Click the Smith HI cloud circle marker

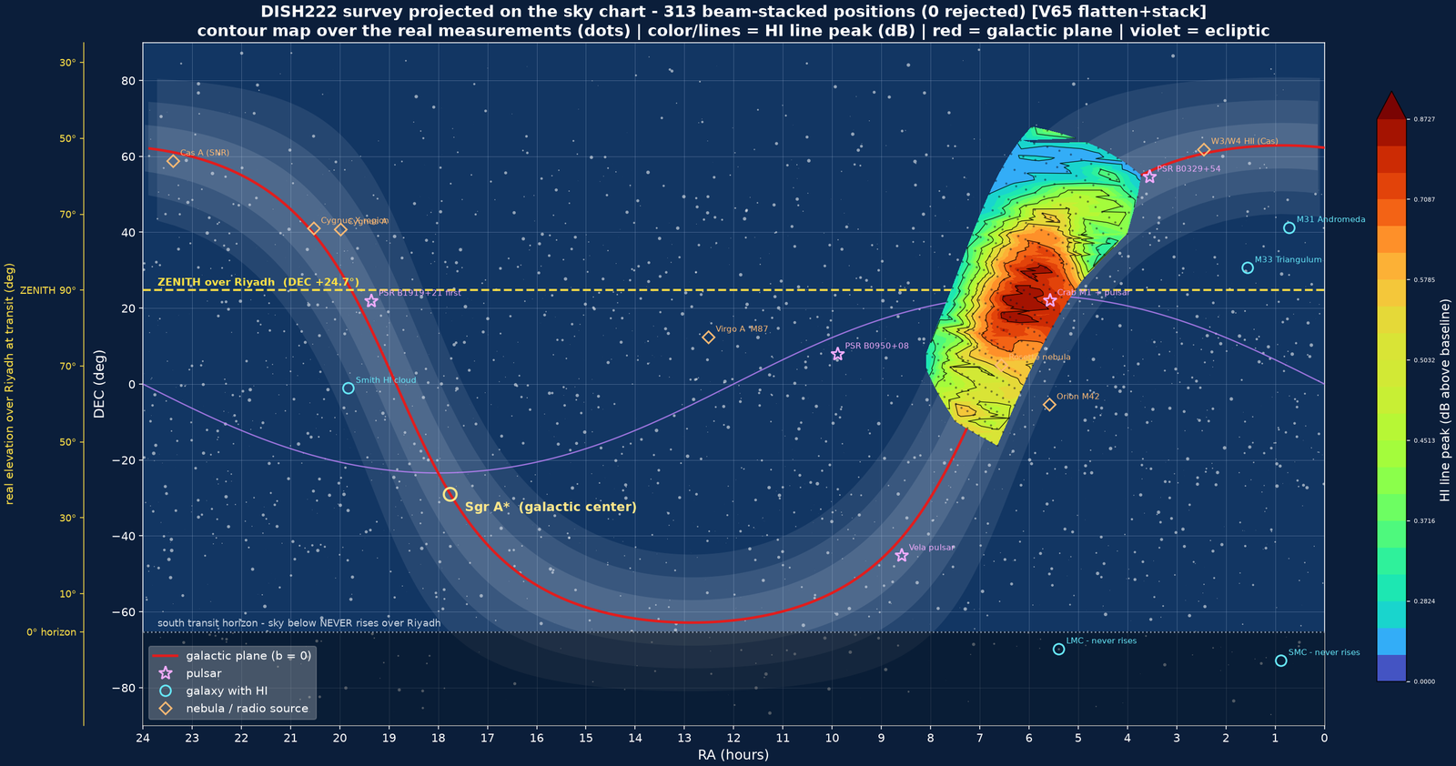[x=349, y=388]
